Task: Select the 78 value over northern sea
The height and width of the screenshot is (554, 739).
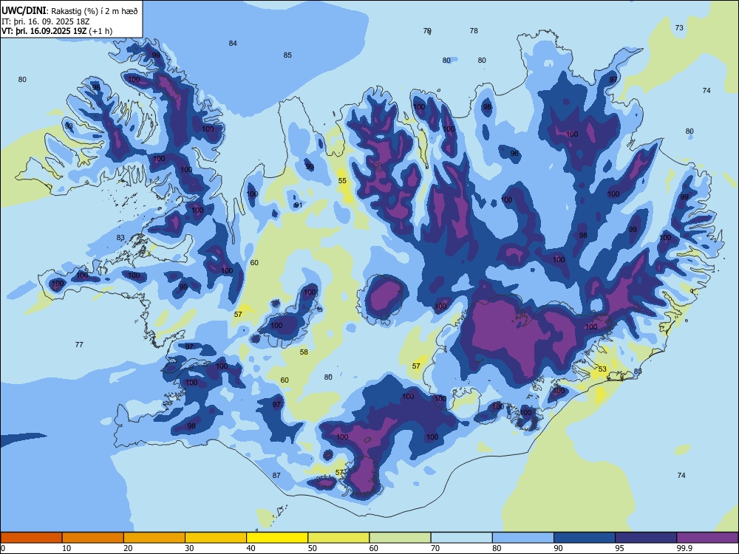Action: [x=474, y=30]
